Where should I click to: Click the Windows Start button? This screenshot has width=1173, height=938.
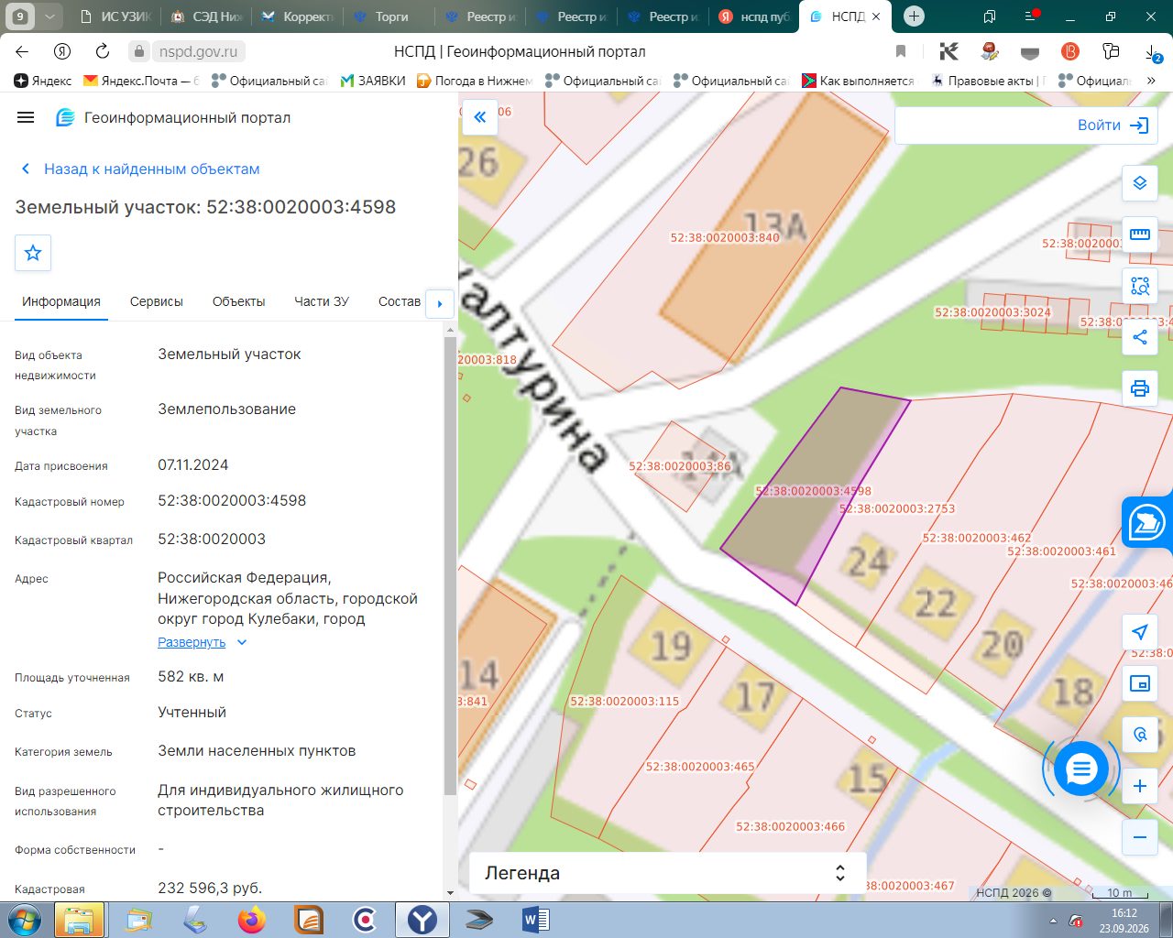coord(25,920)
